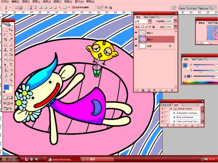Select the Clone Stamp tool

click(x=5, y=50)
